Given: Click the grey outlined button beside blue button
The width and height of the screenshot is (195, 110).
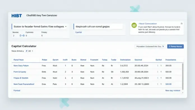Looking at the screenshot, I should tap(150, 47).
